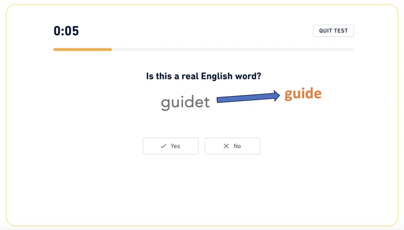Click the orange word 'guide'
404x230 pixels.
click(x=302, y=93)
